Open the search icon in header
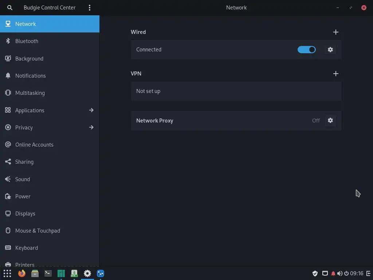The height and width of the screenshot is (280, 373). [x=9, y=8]
